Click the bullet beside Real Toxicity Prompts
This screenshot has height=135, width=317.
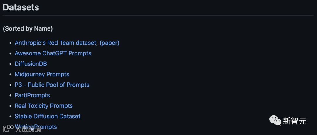tap(11, 106)
